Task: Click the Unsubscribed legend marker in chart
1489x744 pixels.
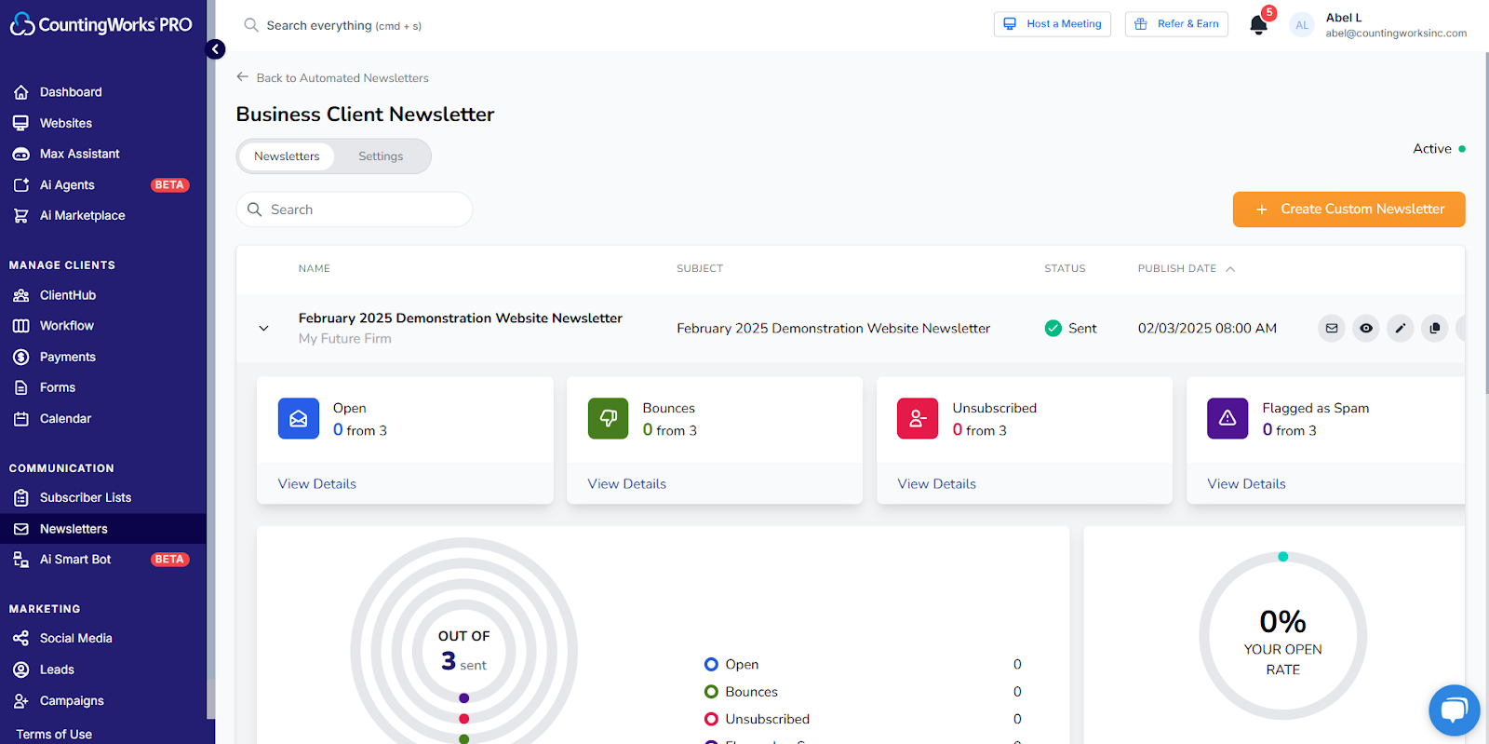Action: tap(711, 720)
